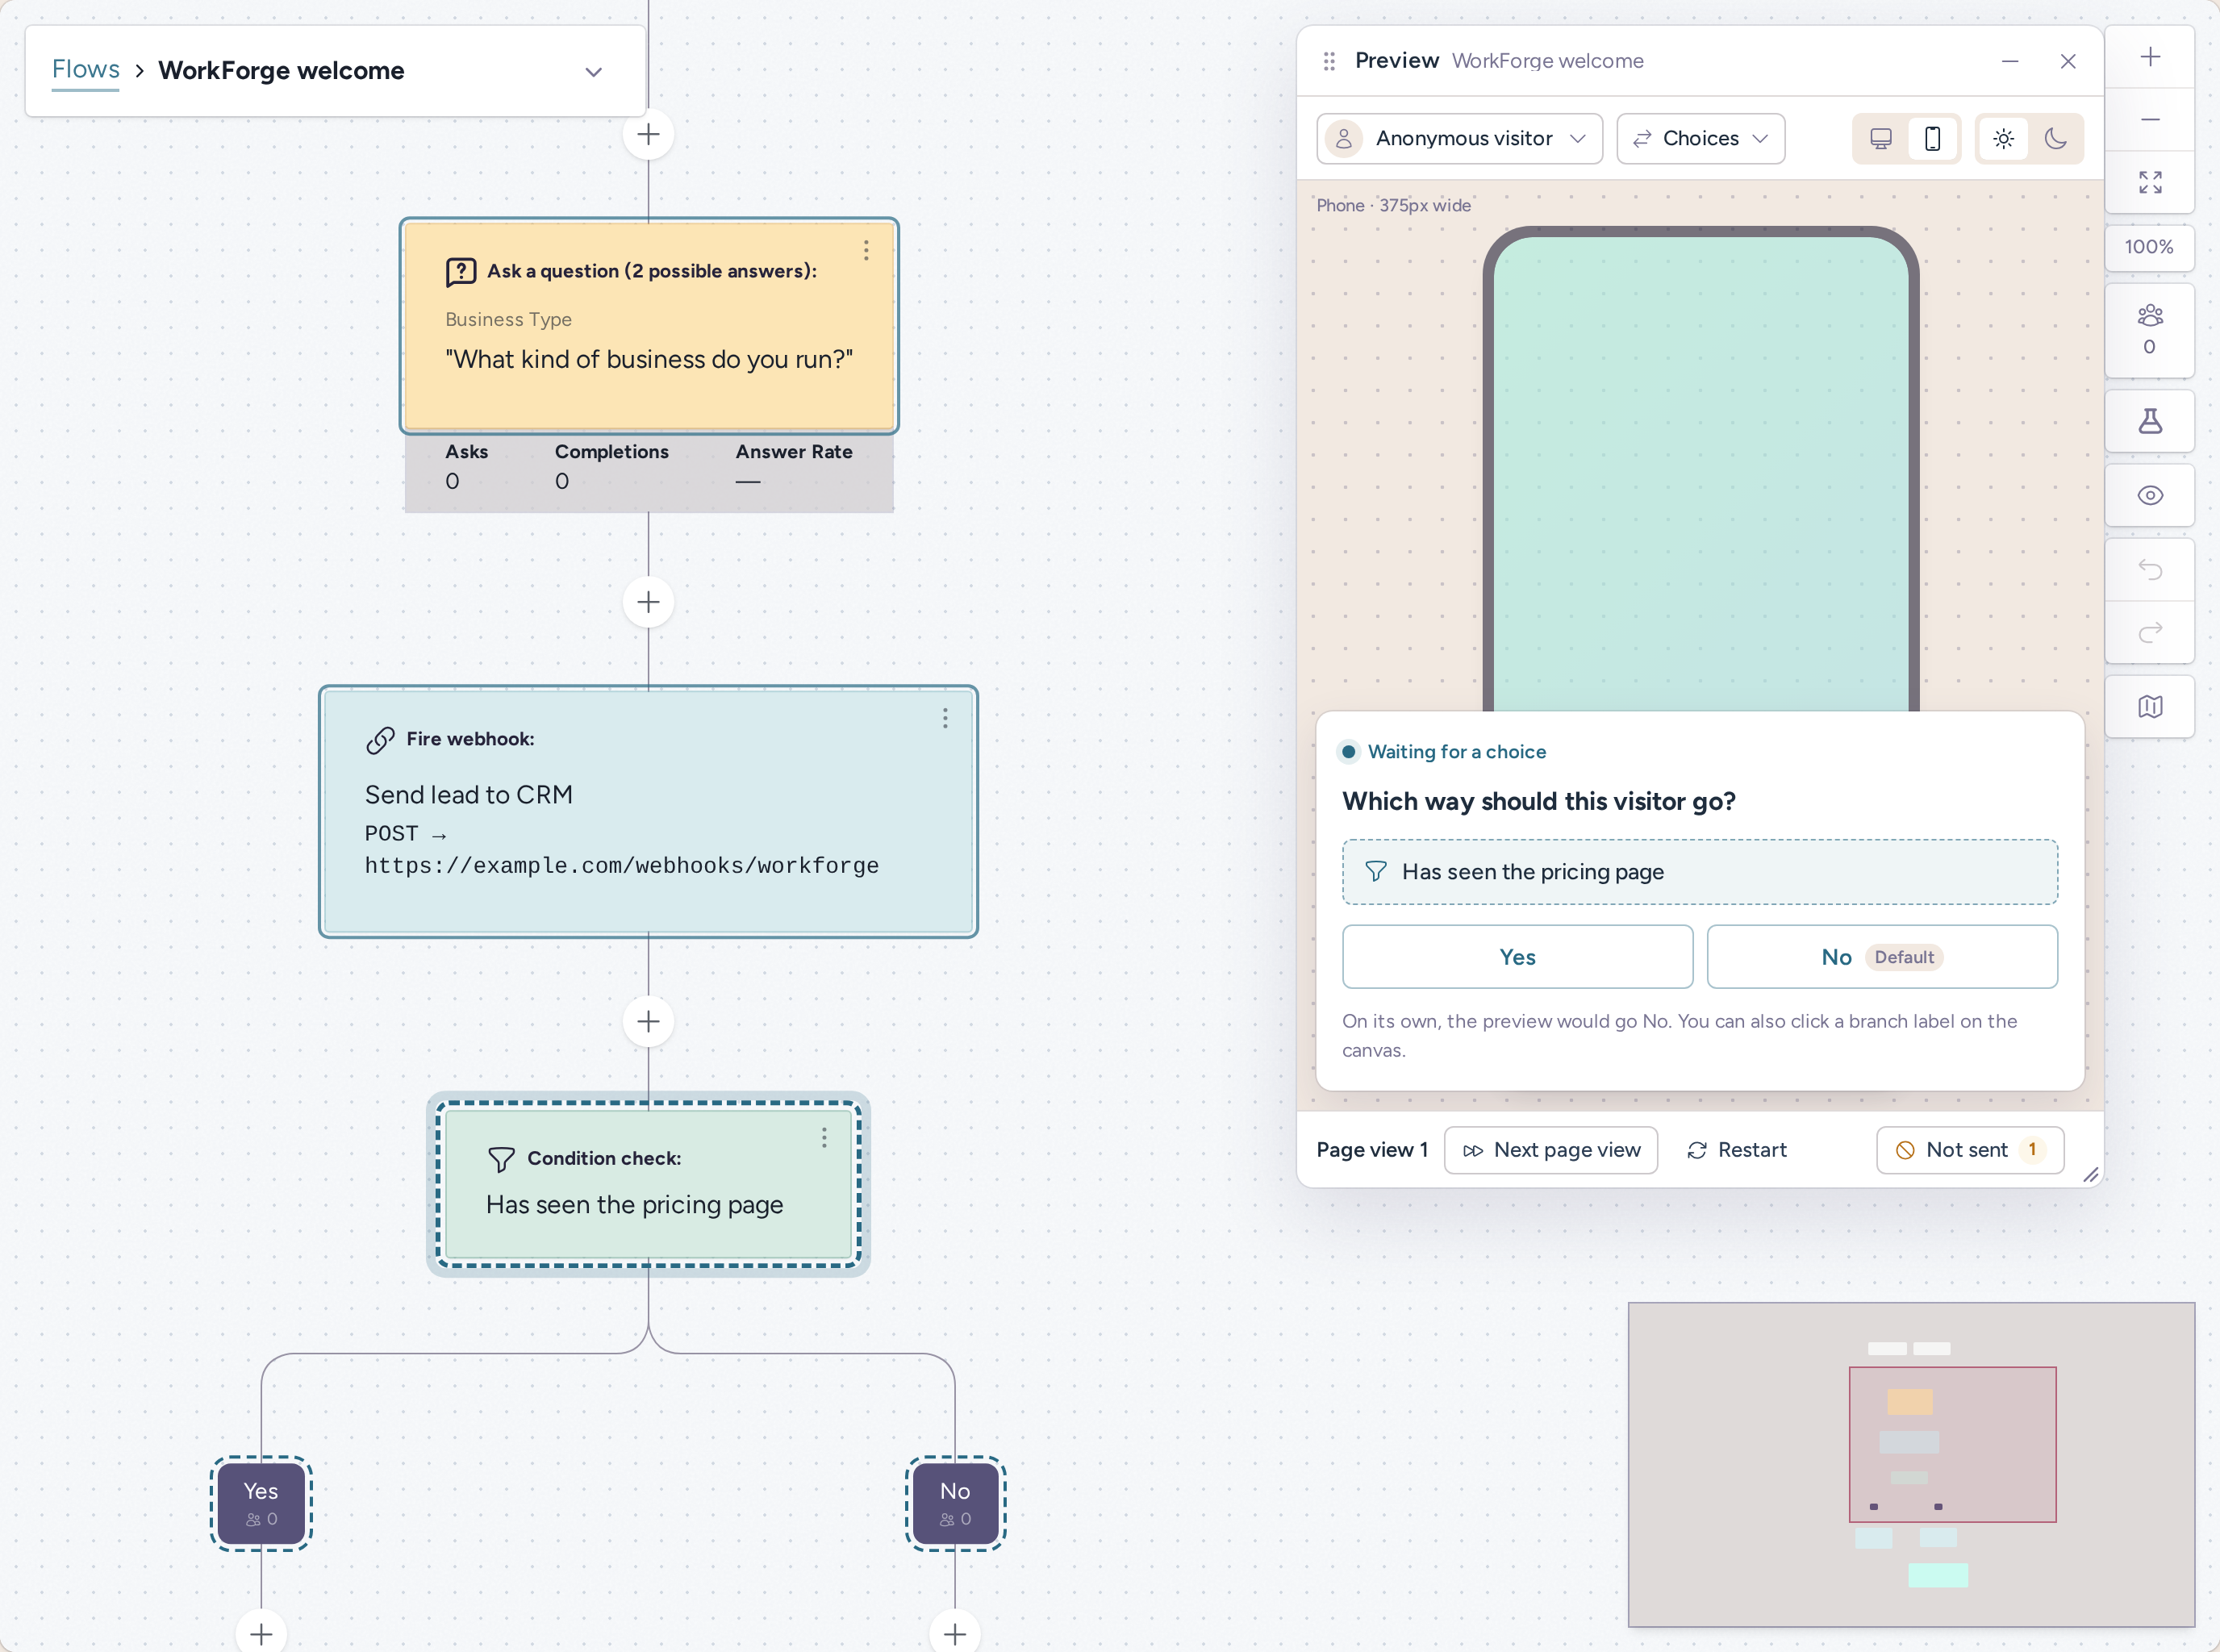Redo the last canvas change
The image size is (2220, 1652).
click(x=2150, y=632)
